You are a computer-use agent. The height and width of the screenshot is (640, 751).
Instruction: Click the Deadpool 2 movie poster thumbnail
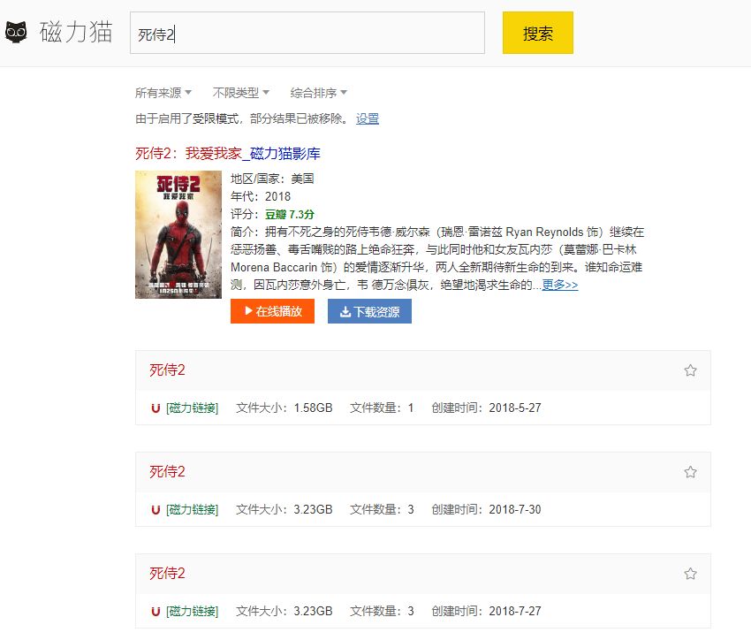[178, 234]
